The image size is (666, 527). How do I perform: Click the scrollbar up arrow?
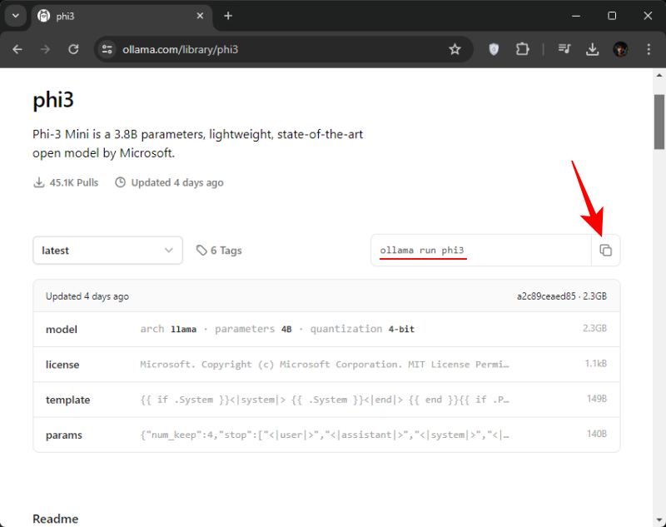pos(659,75)
